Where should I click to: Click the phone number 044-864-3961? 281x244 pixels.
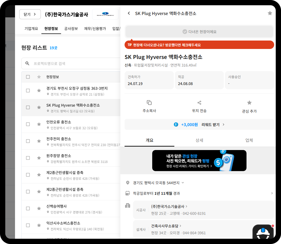coord(194,233)
